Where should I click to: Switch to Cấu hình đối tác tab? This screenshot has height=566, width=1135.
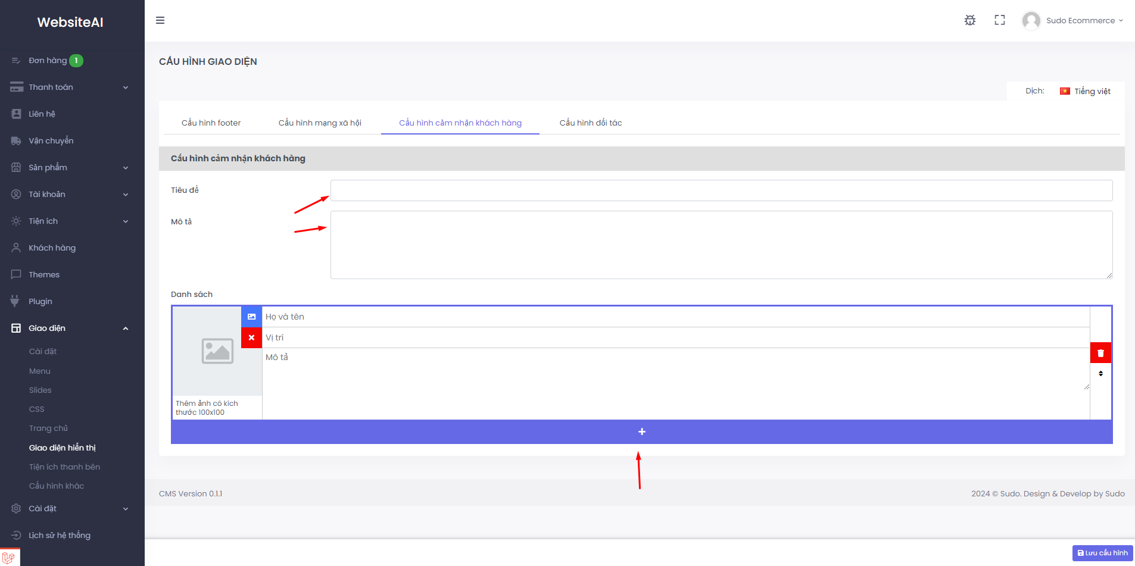[591, 123]
